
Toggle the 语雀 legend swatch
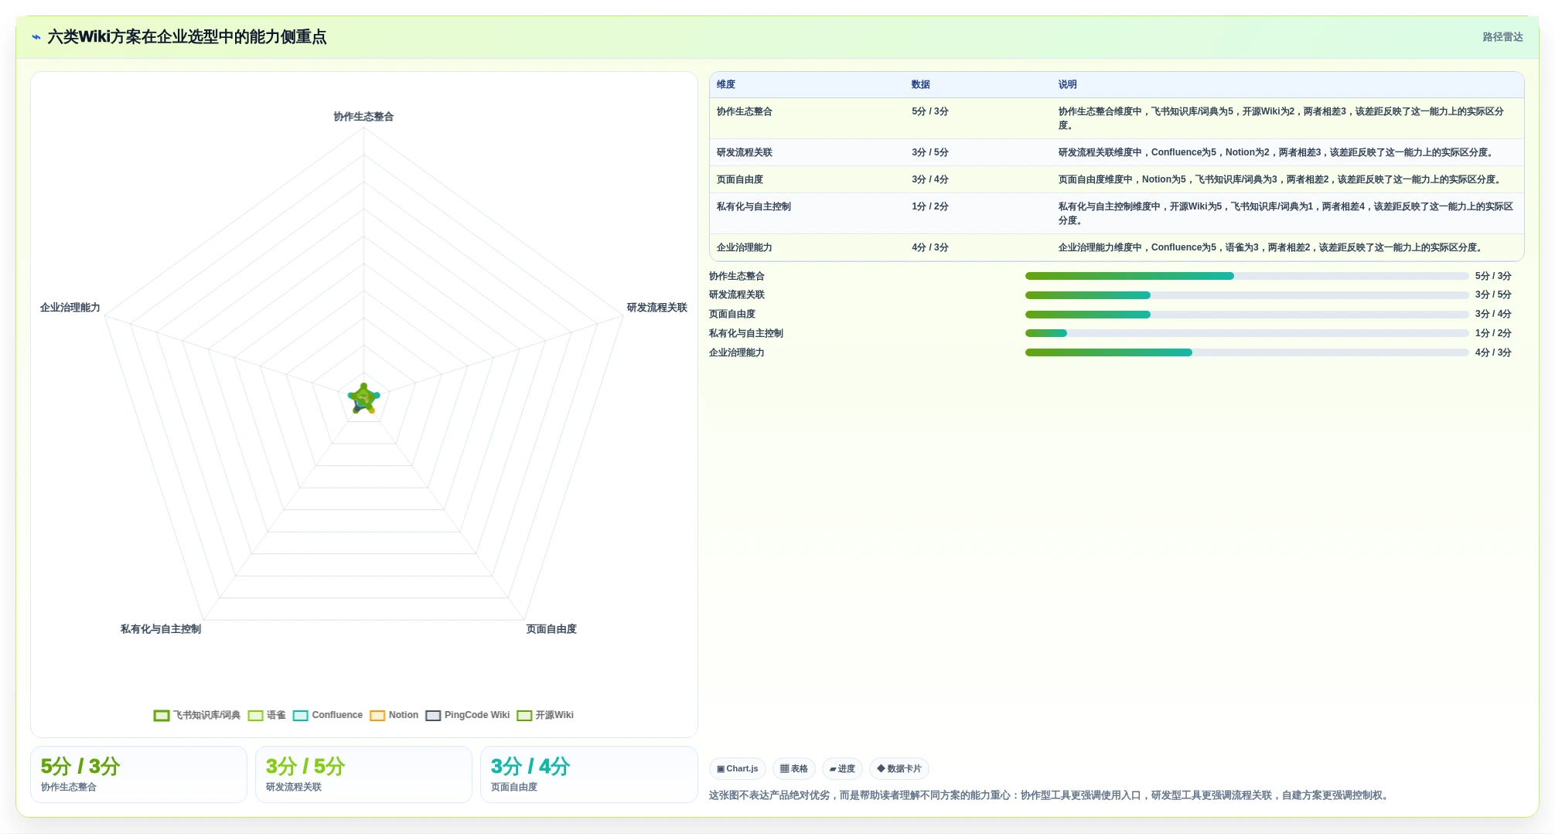coord(256,716)
